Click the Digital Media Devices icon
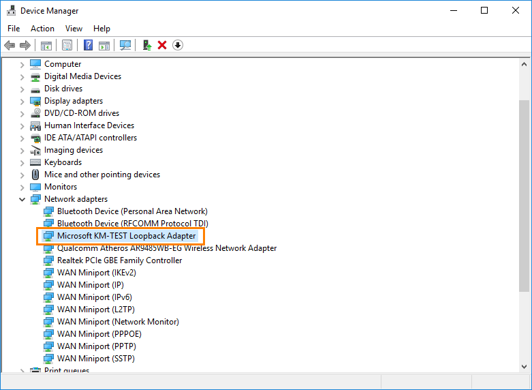This screenshot has height=390, width=532. [x=35, y=77]
